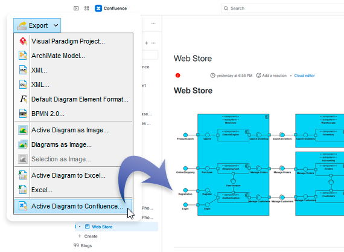Click the emoji reaction icon

pyautogui.click(x=259, y=76)
